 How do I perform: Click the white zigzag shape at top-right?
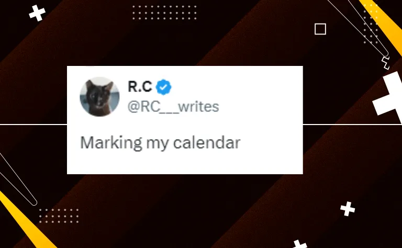pos(385,63)
